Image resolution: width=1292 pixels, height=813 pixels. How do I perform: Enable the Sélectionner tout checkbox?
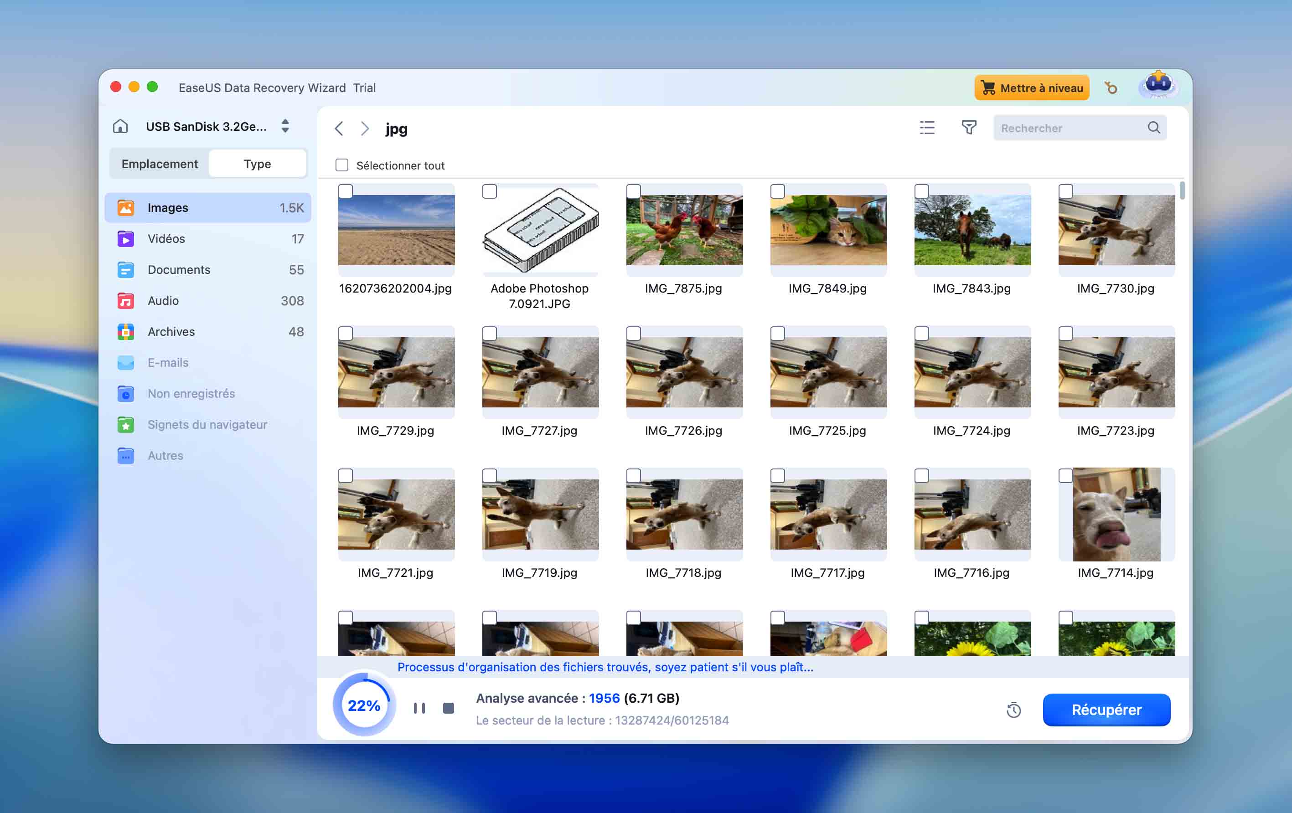(x=342, y=165)
